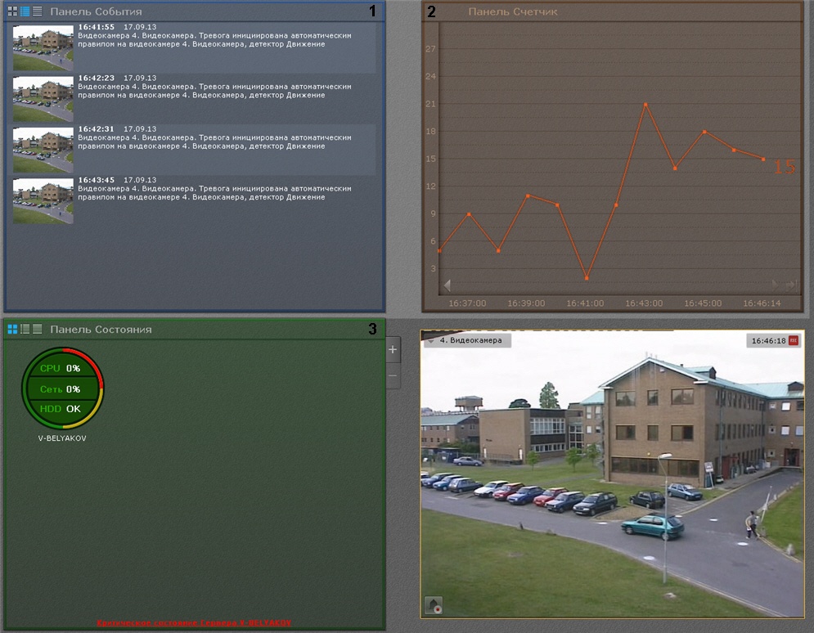814x633 pixels.
Task: Jump to latest data on counter chart
Action: 790,285
